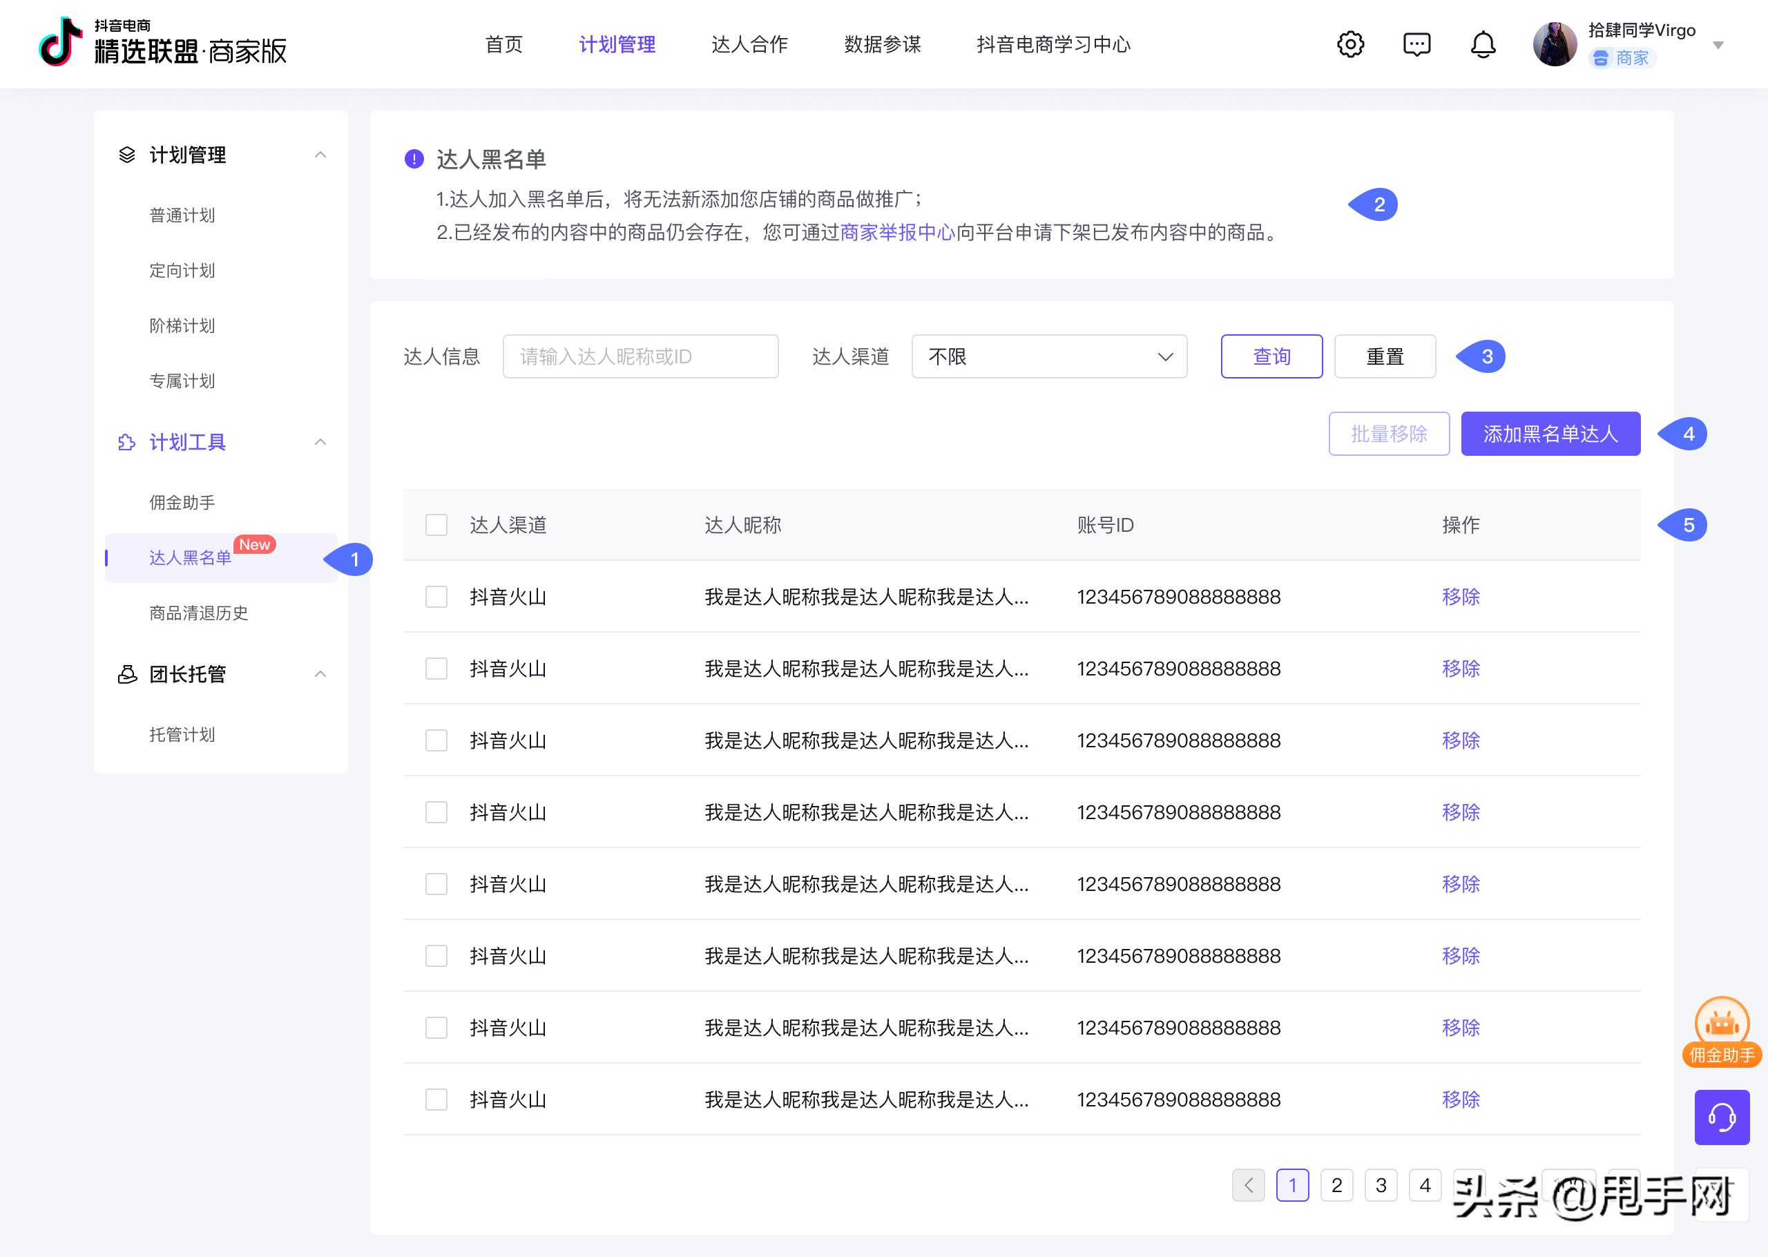
Task: Check the second row 抖音火山 checkbox
Action: (436, 669)
